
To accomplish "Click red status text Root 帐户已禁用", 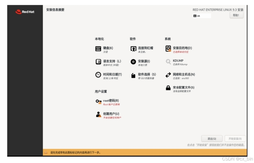I will point(111,105).
